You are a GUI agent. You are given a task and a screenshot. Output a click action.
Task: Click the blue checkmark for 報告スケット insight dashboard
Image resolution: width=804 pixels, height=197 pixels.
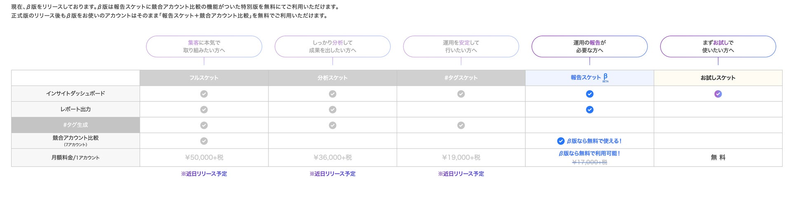(590, 94)
